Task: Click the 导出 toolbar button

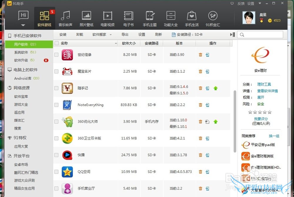Action: point(125,35)
